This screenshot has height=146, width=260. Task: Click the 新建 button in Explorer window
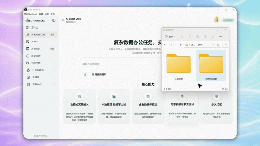(x=170, y=37)
